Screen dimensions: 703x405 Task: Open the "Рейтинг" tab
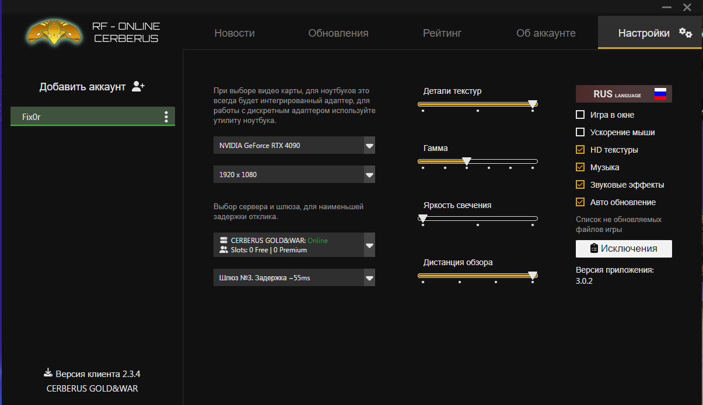point(442,33)
